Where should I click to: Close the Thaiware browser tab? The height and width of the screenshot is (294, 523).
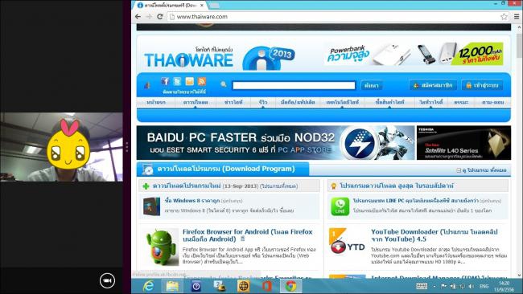[202, 6]
